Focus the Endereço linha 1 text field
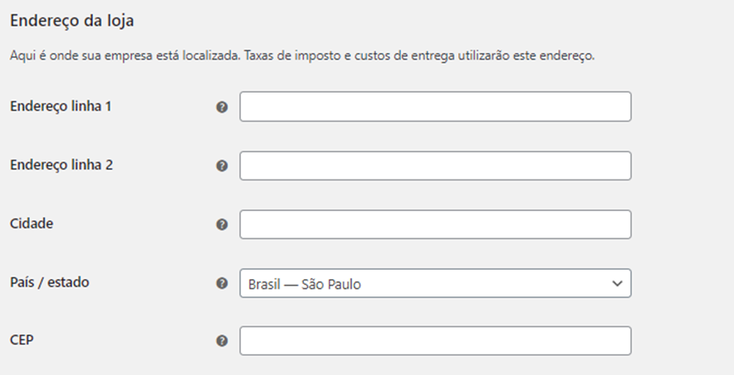This screenshot has height=375, width=734. tap(435, 107)
